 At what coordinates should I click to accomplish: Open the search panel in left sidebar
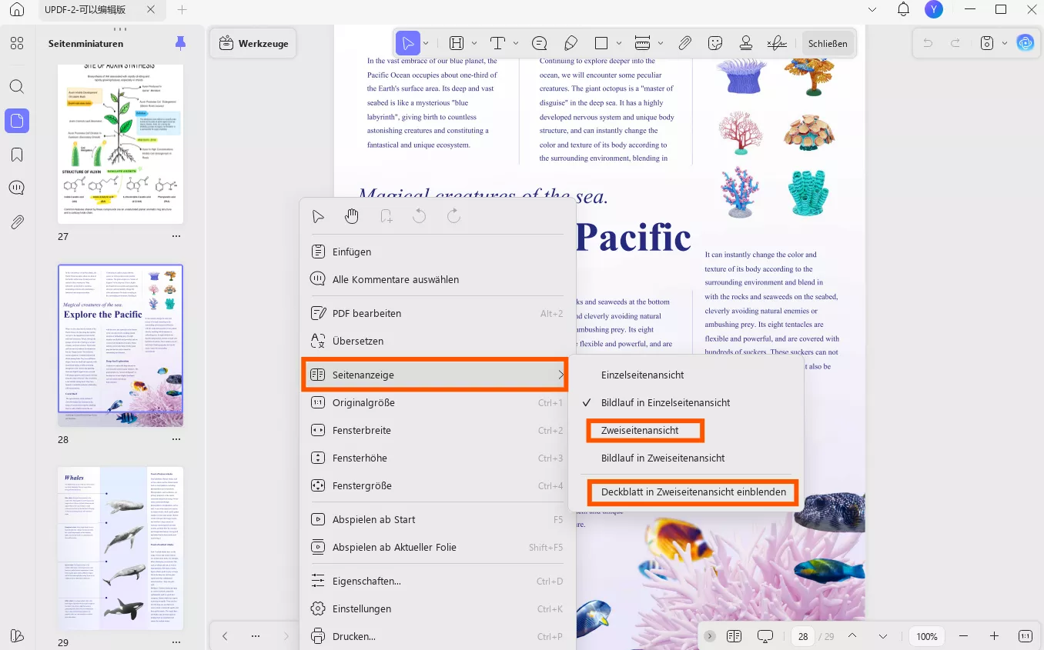point(17,86)
